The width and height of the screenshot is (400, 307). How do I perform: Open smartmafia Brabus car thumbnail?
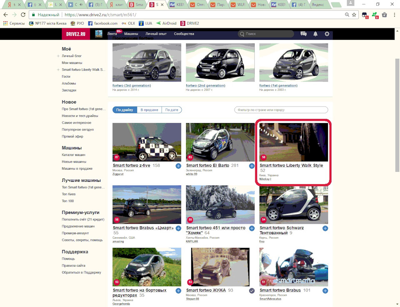(294, 267)
